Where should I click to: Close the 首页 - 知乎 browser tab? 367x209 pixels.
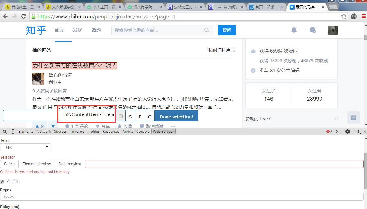coord(282,7)
